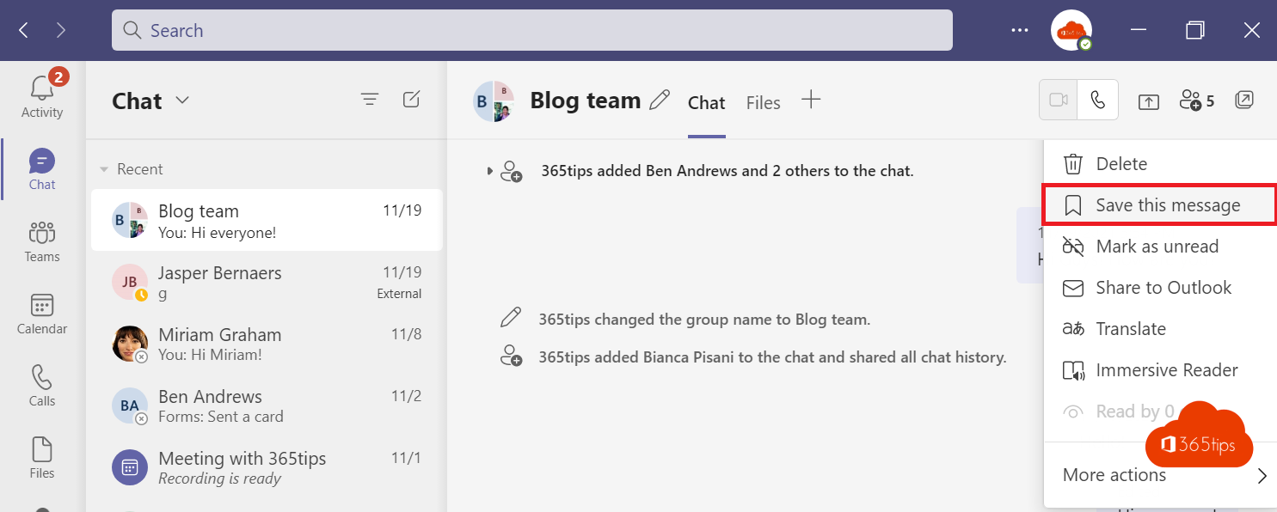1277x512 pixels.
Task: Choose Translate from the menu
Action: 1160,329
